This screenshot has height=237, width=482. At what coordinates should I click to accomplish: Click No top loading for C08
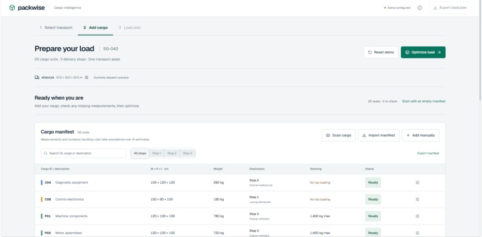(x=320, y=199)
